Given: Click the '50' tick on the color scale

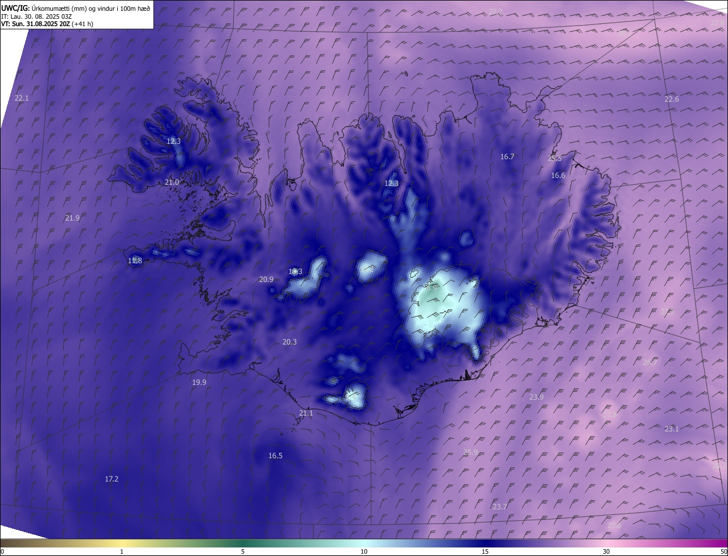Looking at the screenshot, I should [x=723, y=552].
